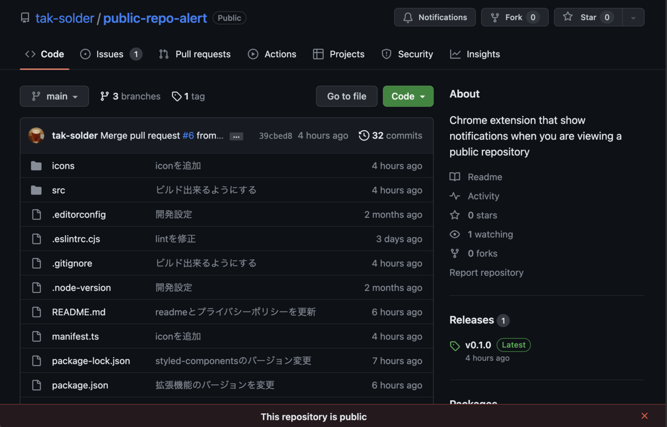Open the README.md file
Viewport: 667px width, 427px height.
click(79, 312)
